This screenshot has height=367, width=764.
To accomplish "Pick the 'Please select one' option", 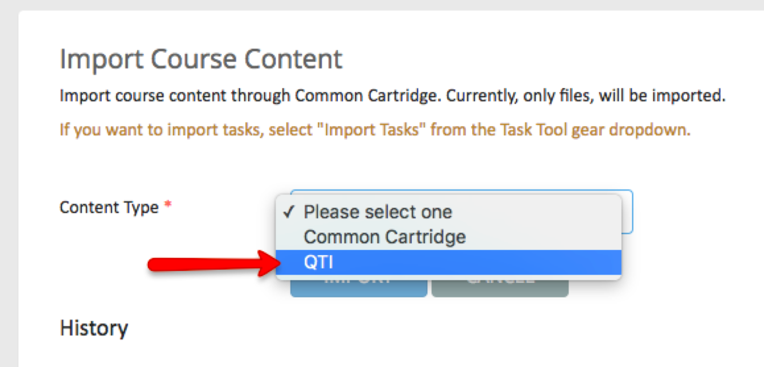I will pos(378,212).
